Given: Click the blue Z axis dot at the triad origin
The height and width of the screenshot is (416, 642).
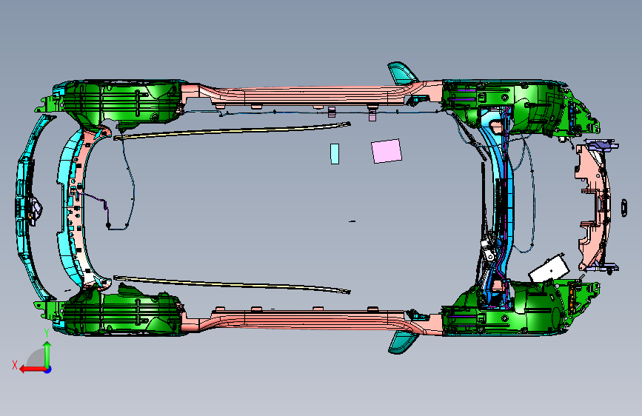Looking at the screenshot, I should (x=48, y=369).
